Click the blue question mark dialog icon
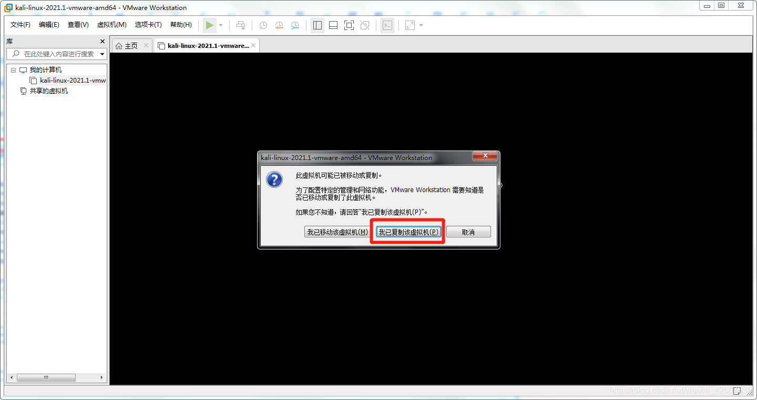This screenshot has width=757, height=400. (x=274, y=179)
